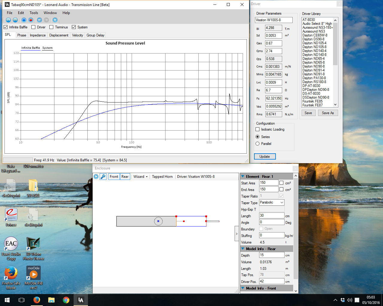The image size is (383, 306).
Task: Select the Evince desktop shortcut
Action: click(11, 217)
